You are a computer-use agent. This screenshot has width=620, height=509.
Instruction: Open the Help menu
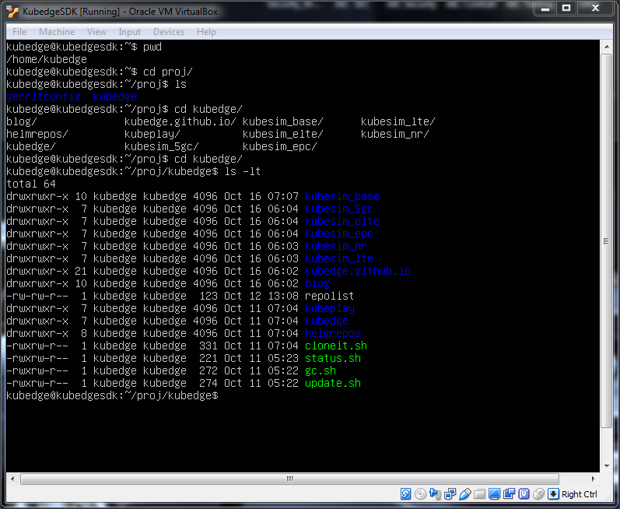(x=206, y=32)
